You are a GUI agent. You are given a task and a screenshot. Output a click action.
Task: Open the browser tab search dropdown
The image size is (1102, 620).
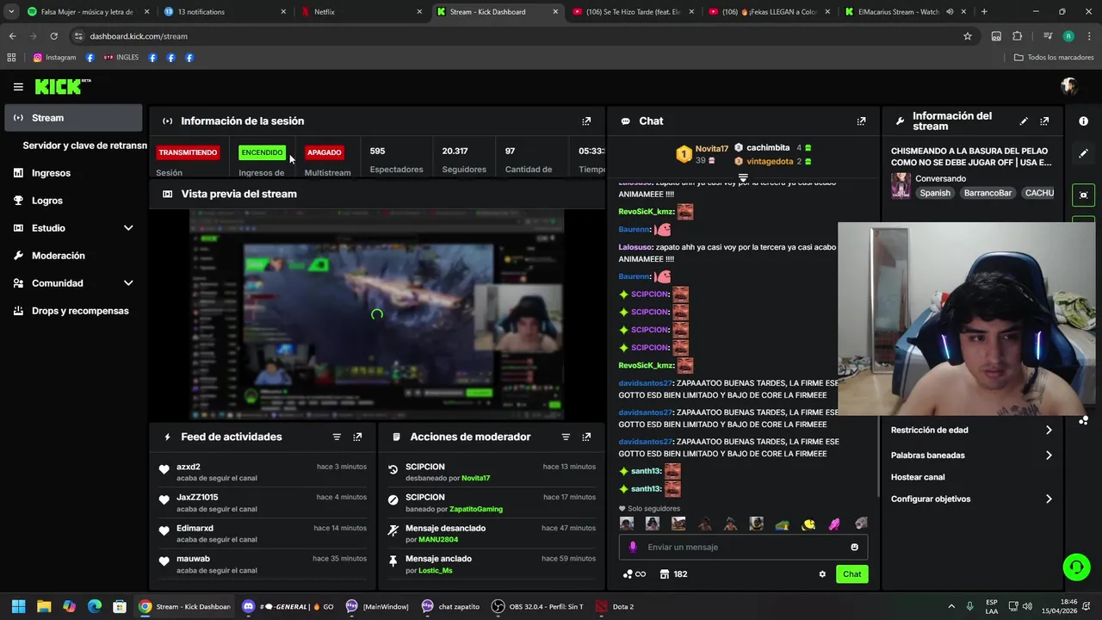(x=11, y=12)
